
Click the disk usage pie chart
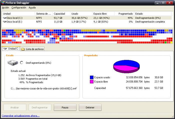point(126,67)
